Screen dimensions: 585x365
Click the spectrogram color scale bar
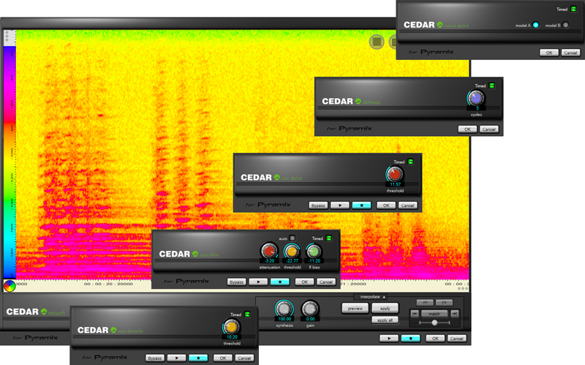coord(10,162)
